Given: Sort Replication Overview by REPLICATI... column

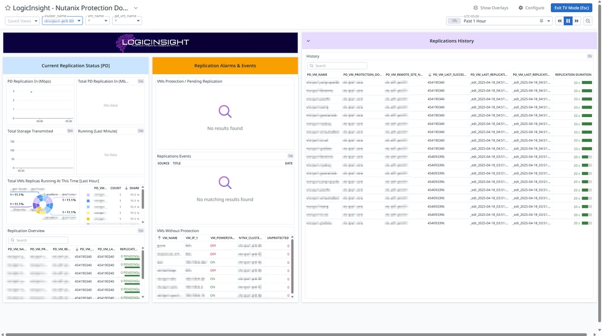Looking at the screenshot, I should pos(129,249).
